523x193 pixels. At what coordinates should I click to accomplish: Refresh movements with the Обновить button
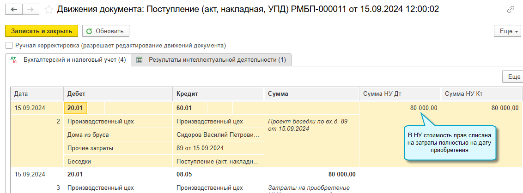(105, 31)
